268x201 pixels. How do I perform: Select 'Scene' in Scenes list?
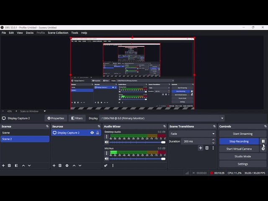click(x=25, y=133)
